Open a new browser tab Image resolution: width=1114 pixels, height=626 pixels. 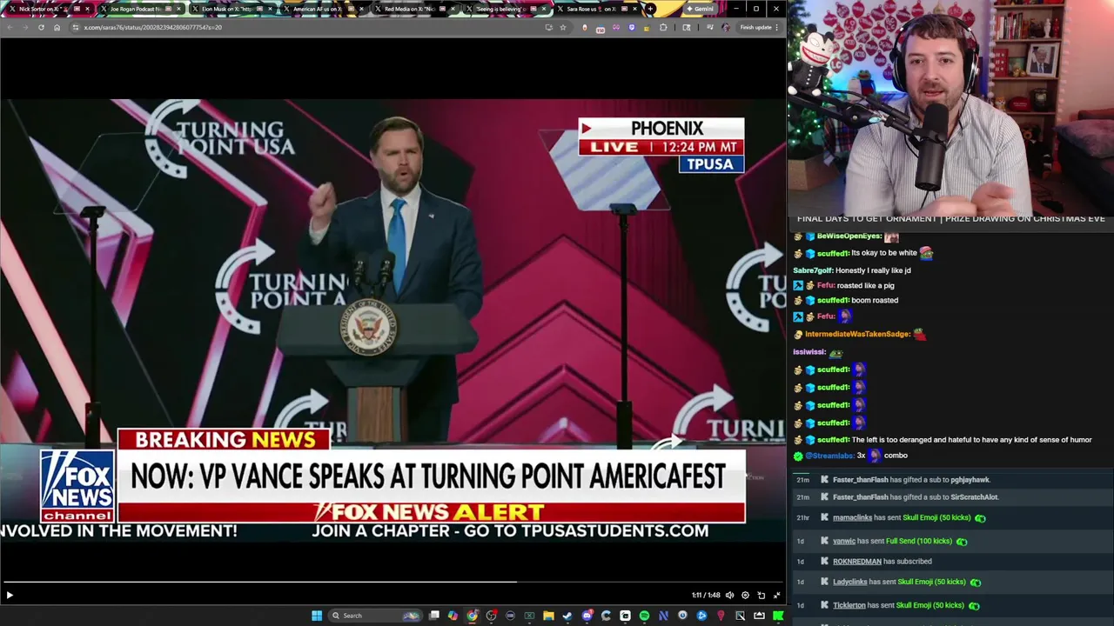(x=650, y=9)
